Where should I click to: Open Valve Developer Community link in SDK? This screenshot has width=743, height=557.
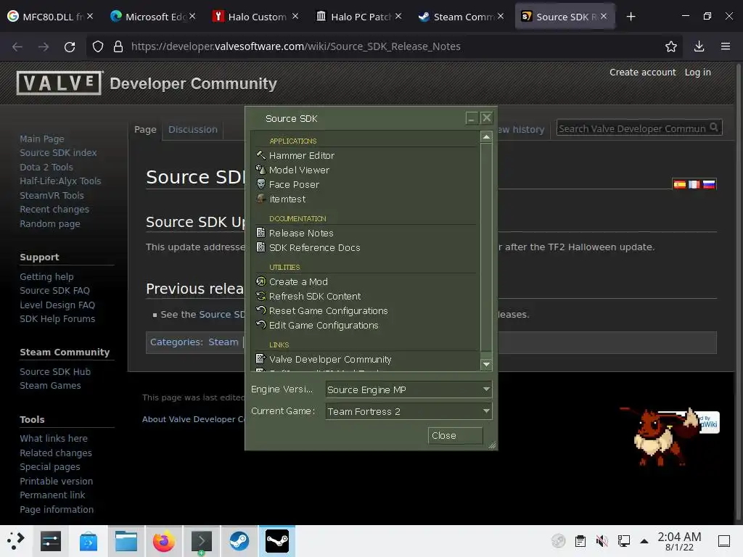[330, 360]
